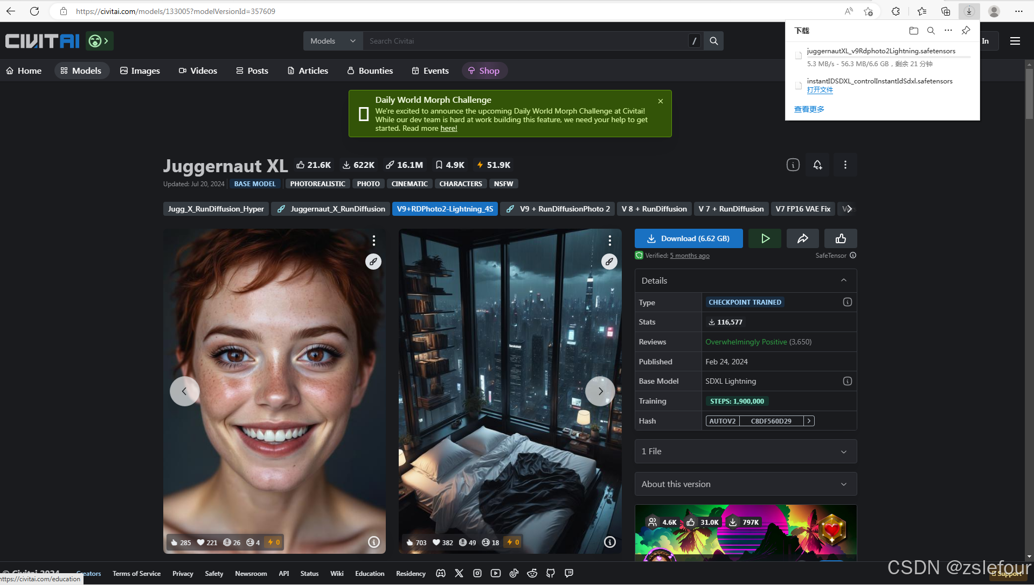Reload the page with refresh icon
The width and height of the screenshot is (1034, 585).
click(x=34, y=11)
